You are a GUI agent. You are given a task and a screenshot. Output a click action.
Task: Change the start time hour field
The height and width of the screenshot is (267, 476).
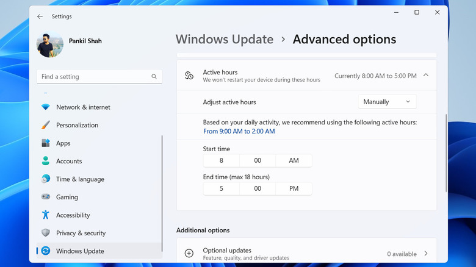[x=221, y=161]
